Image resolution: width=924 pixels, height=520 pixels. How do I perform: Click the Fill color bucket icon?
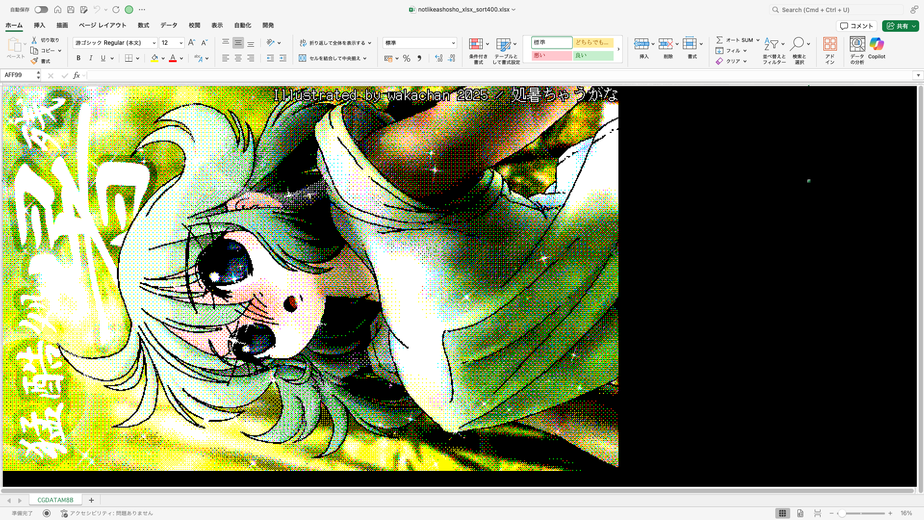[154, 58]
